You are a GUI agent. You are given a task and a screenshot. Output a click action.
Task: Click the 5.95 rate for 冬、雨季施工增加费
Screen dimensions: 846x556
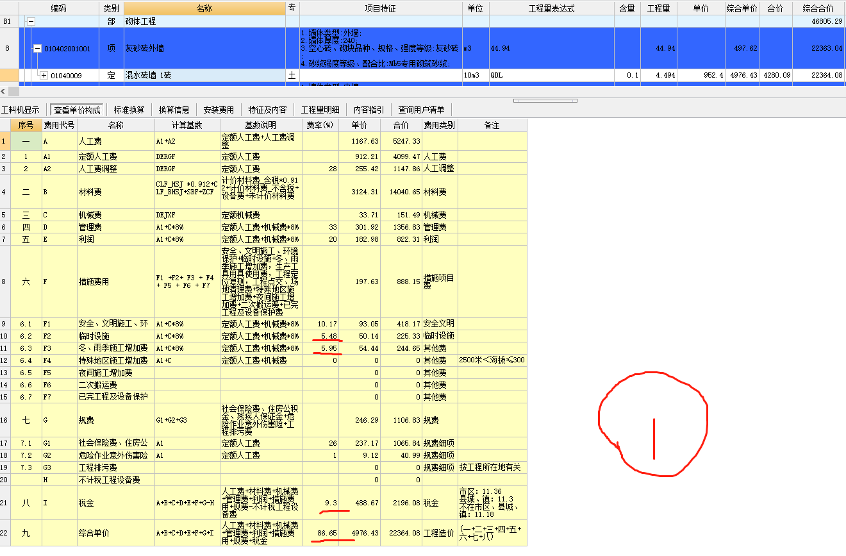[320, 348]
